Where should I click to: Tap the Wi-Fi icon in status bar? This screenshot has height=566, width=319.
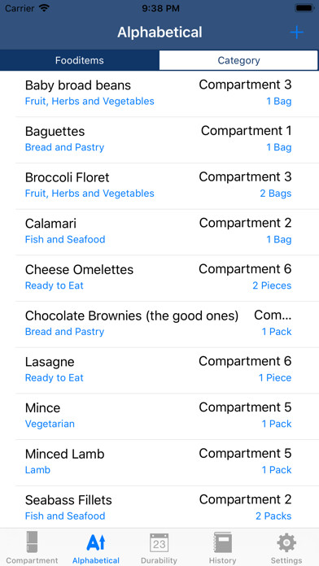click(x=44, y=8)
